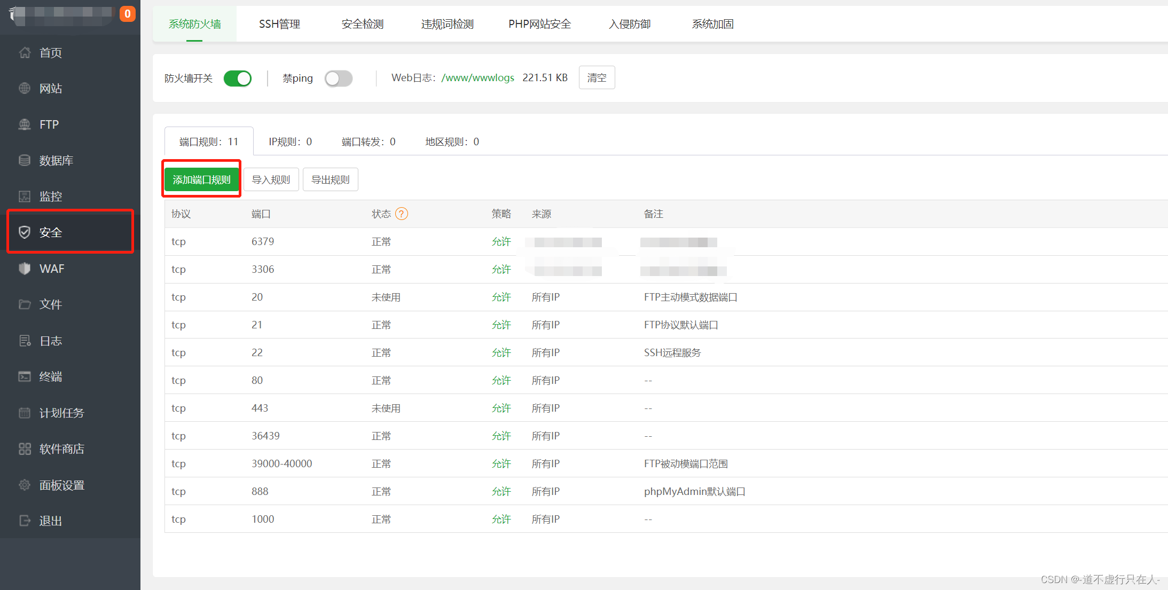Open the Website globe icon

pos(25,88)
